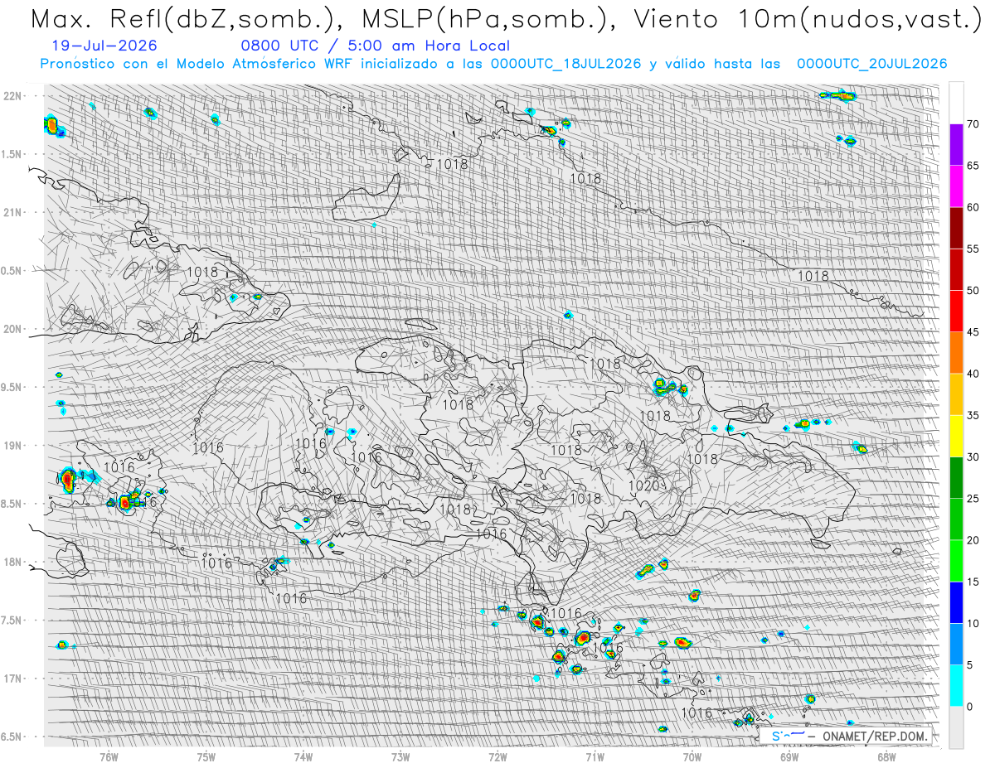995x768 pixels.
Task: Click the colorbar label 45
Action: [x=973, y=332]
